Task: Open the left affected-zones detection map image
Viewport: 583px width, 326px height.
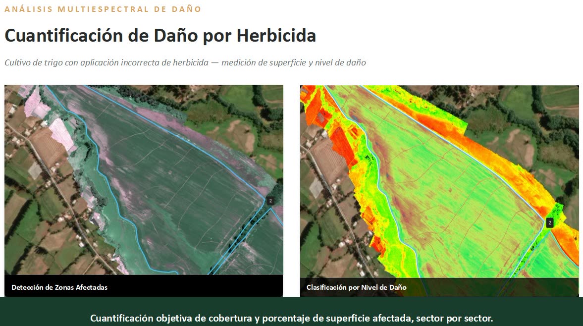Action: pyautogui.click(x=144, y=180)
